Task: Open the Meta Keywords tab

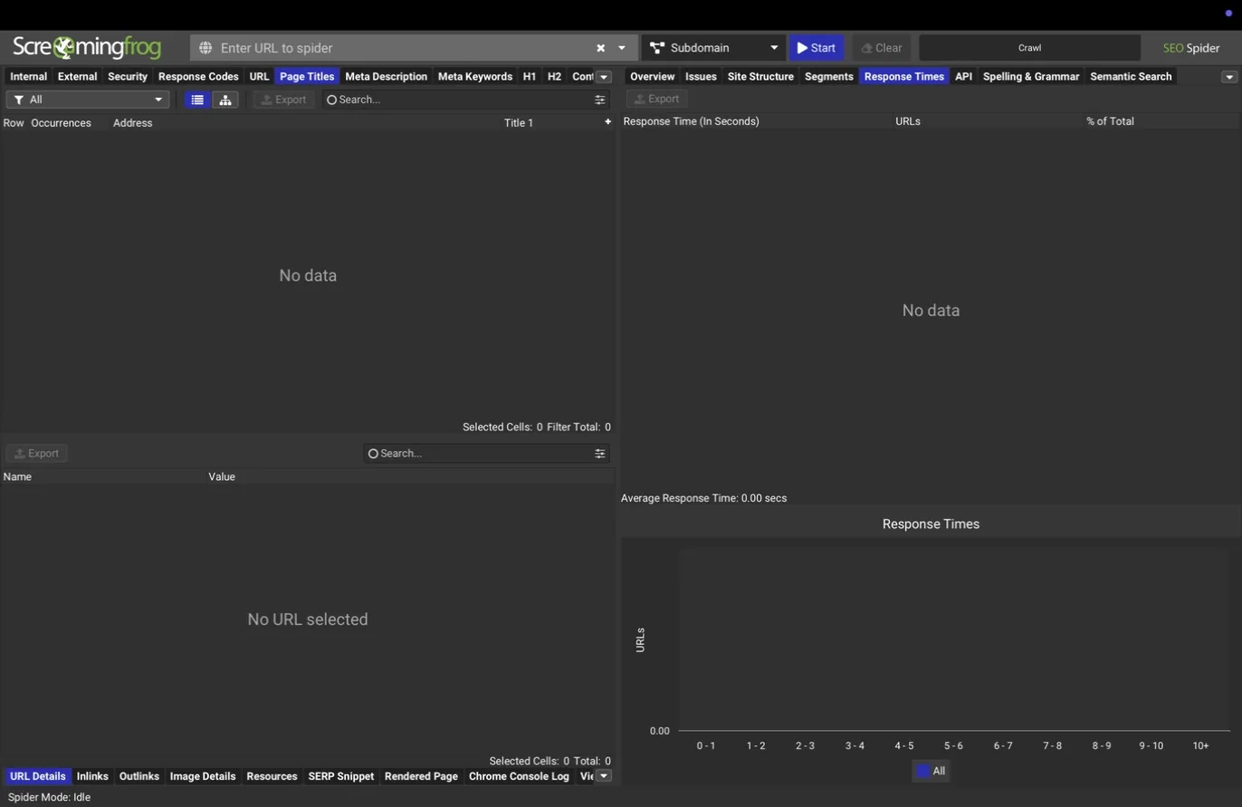Action: pos(475,77)
